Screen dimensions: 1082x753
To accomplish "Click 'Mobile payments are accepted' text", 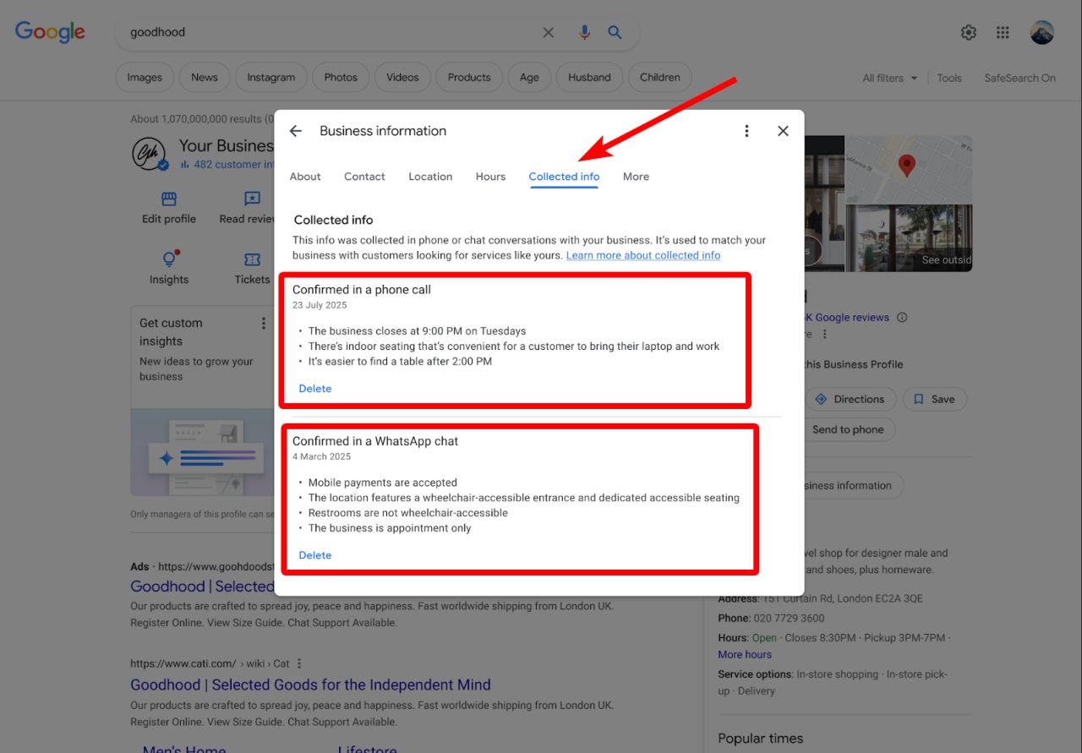I will point(382,483).
